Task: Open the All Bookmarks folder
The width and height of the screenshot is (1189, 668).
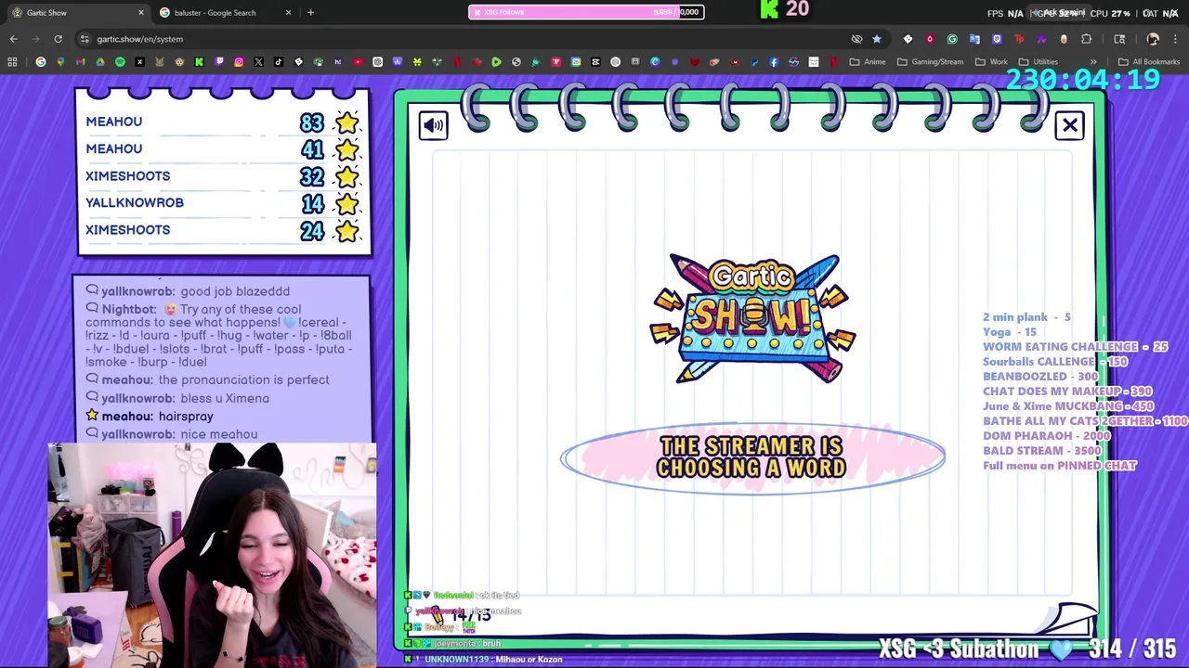Action: point(1149,62)
